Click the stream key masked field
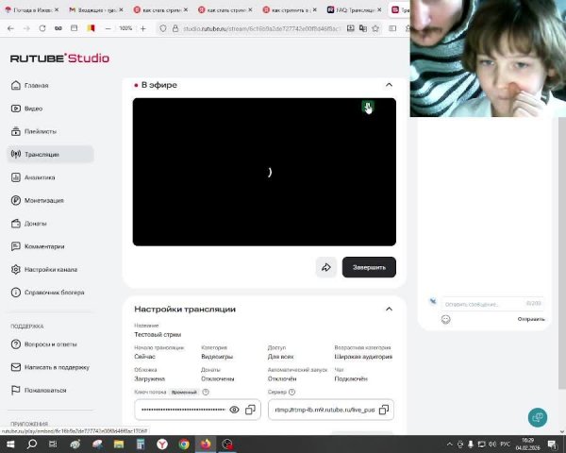Viewport: 566px width, 453px height. [x=197, y=410]
